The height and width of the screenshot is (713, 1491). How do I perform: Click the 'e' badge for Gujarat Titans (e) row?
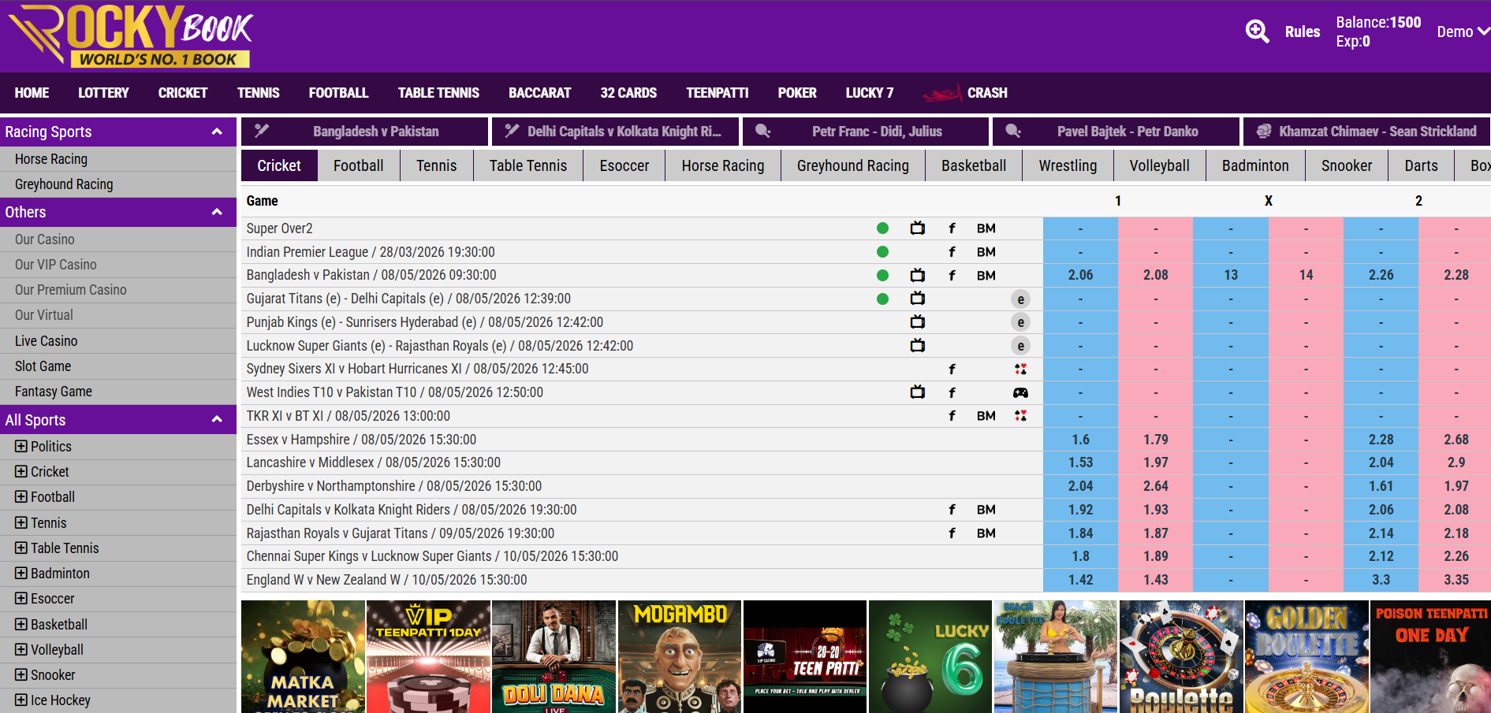tap(1020, 299)
